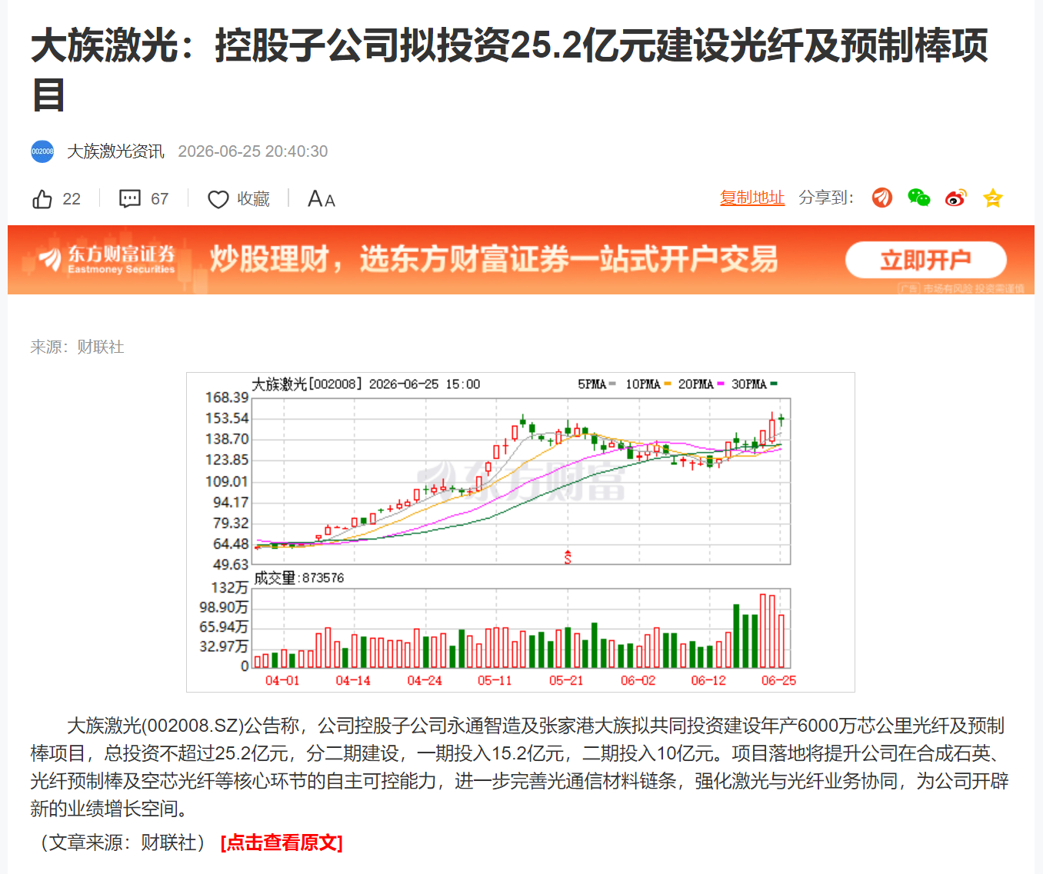
Task: Click 立即开户 button in banner
Action: [x=926, y=260]
